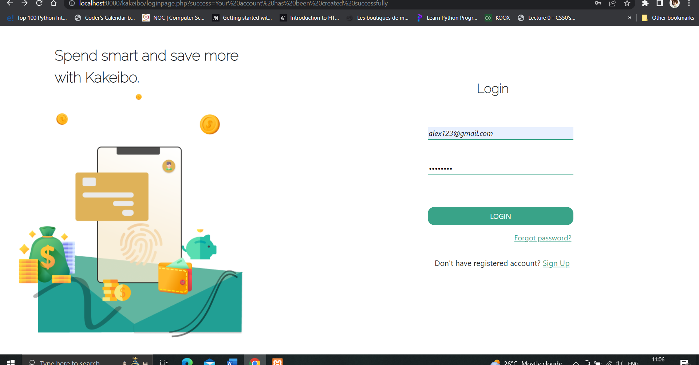Open the Chrome three-dot menu
The height and width of the screenshot is (365, 699).
pyautogui.click(x=689, y=4)
